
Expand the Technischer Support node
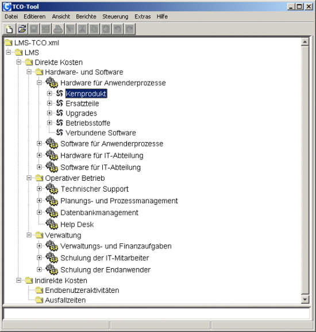point(39,189)
